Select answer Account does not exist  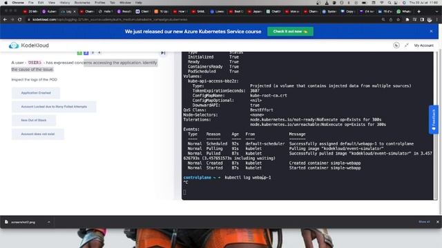coord(38,134)
